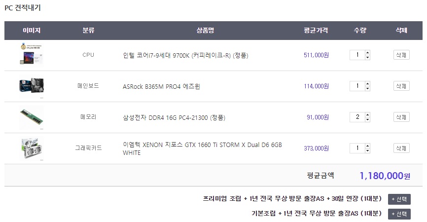Select the basic assembly option

(399, 214)
